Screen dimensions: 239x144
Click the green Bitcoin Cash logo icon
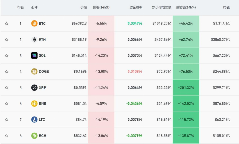click(34, 136)
